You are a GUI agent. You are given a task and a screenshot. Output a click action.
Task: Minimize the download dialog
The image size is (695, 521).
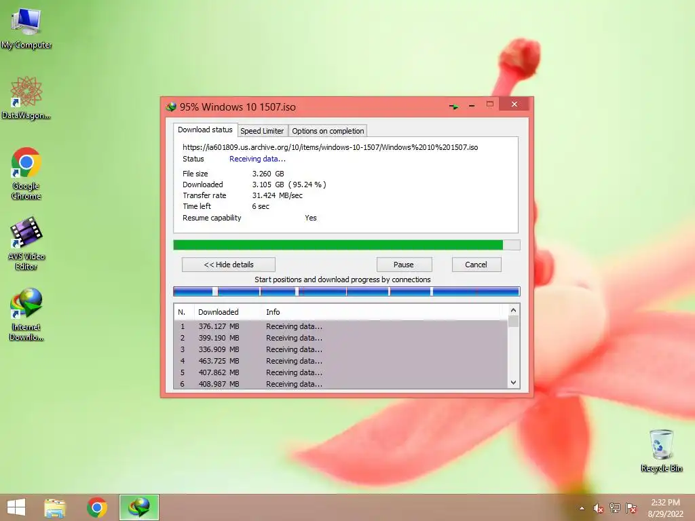point(472,106)
